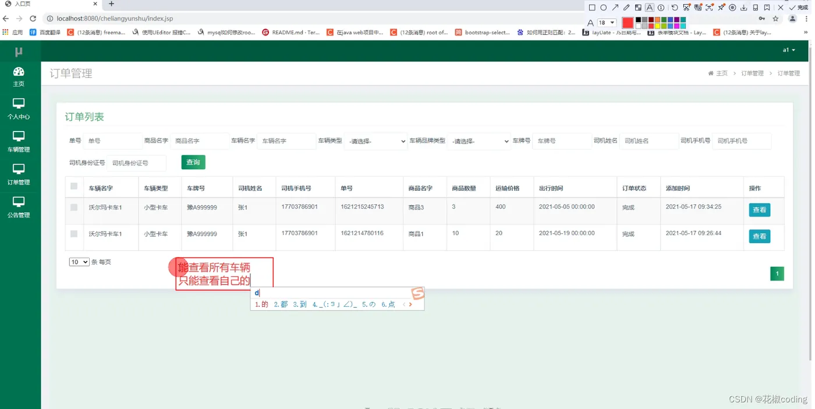Click the scissors long-screenshot icon
The image size is (815, 409).
pos(686,8)
